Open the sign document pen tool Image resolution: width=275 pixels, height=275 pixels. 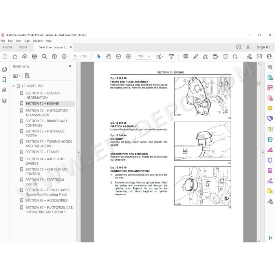[205, 56]
